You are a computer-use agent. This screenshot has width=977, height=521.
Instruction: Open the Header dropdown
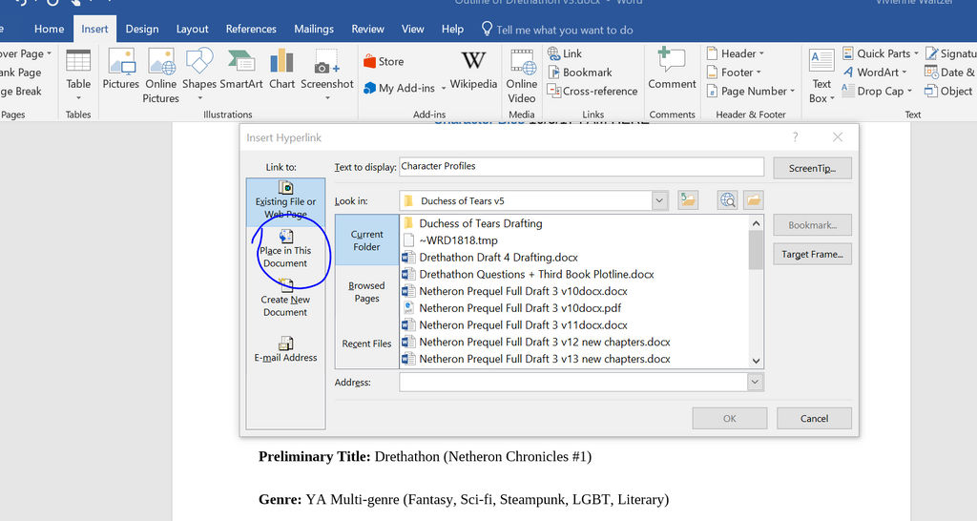(736, 53)
